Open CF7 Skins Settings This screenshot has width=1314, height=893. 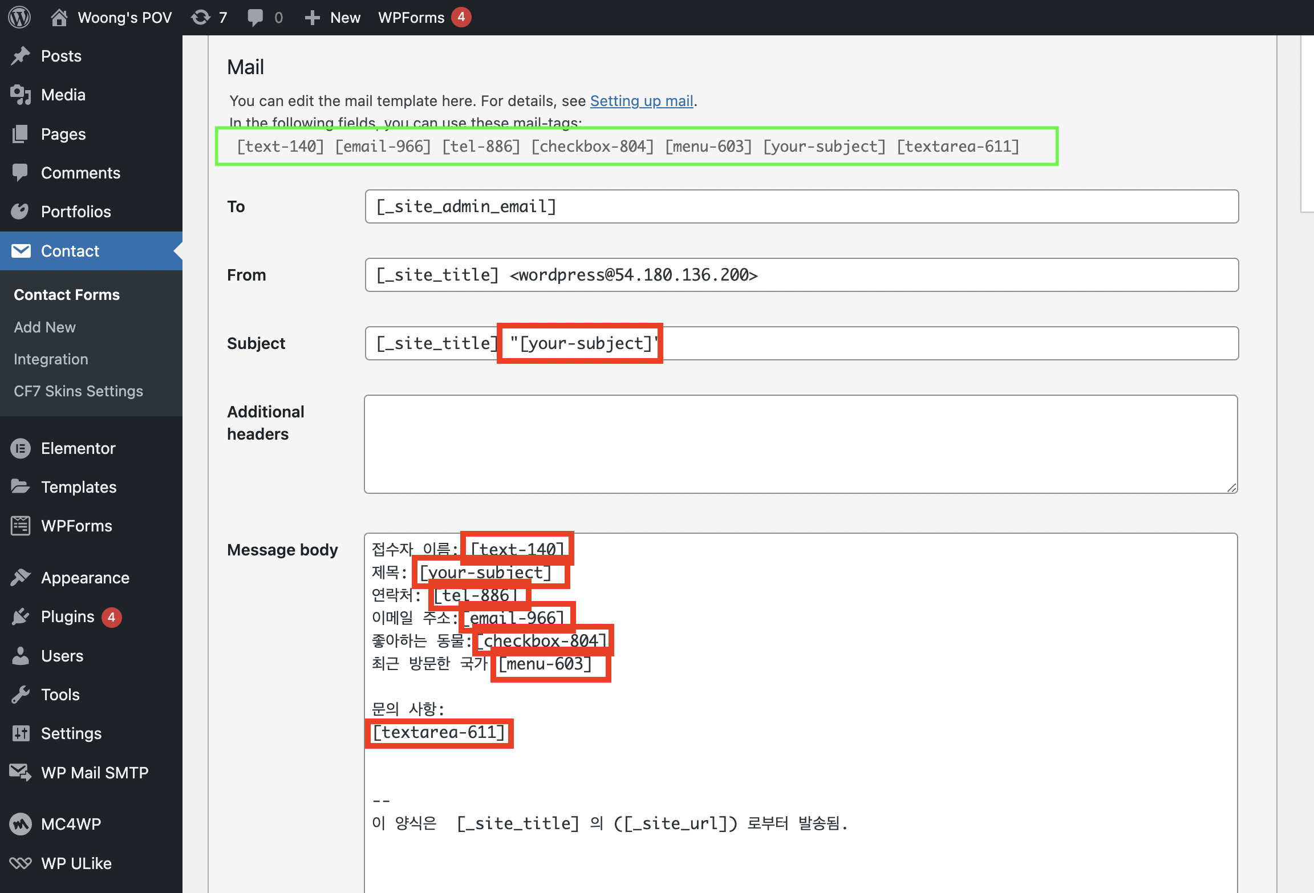click(78, 391)
